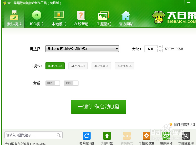This screenshot has width=196, height=145.
Task: Click the 升级U盘 upward arrow icon
Action: (x=107, y=136)
